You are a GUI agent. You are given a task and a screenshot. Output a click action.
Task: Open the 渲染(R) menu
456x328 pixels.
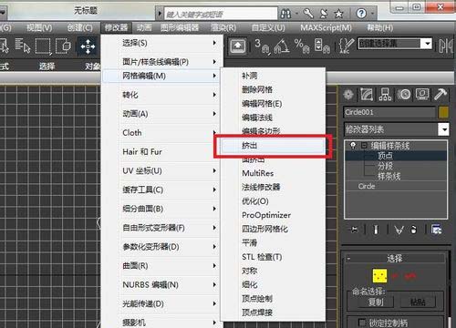(x=223, y=28)
